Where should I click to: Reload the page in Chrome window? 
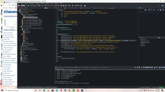tap(10, 5)
